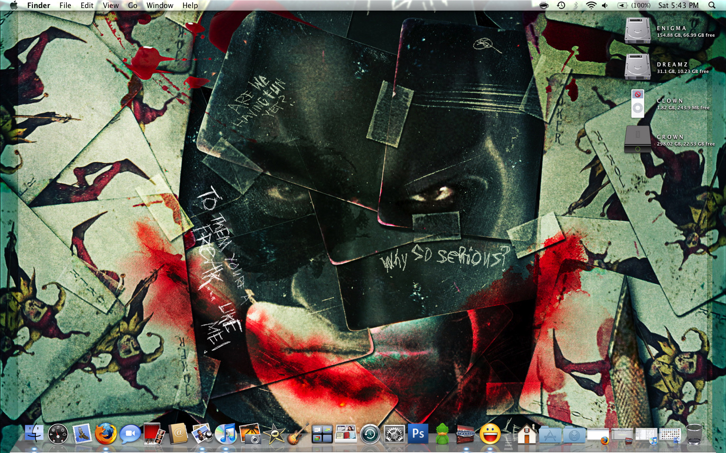Launch Dashboard from the Dock
Viewport: 726px width, 453px height.
coord(58,434)
